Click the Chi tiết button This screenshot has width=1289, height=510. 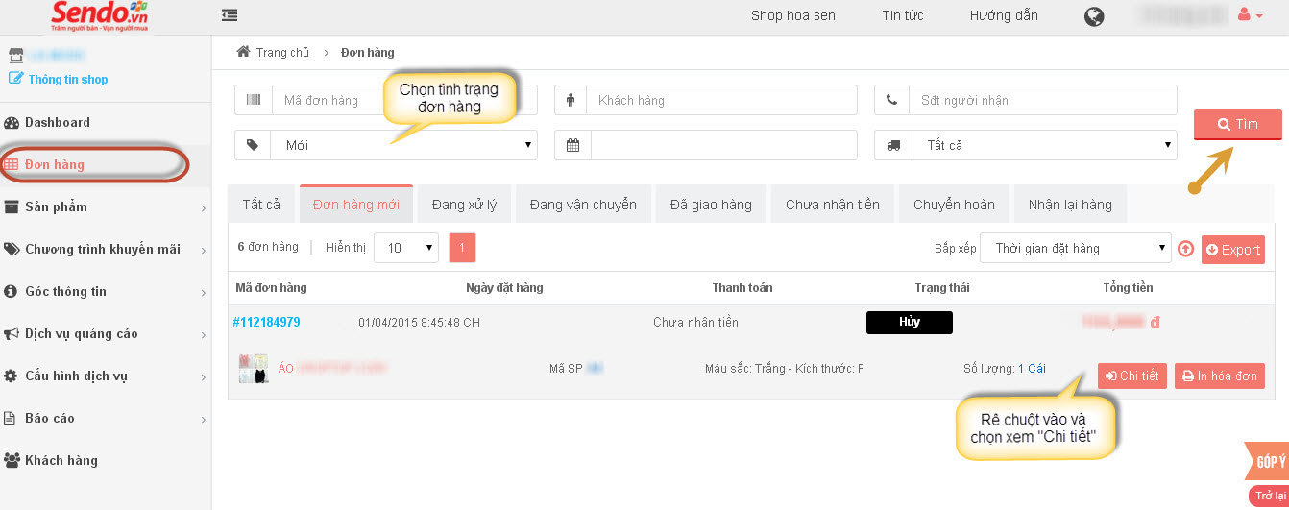click(1132, 376)
